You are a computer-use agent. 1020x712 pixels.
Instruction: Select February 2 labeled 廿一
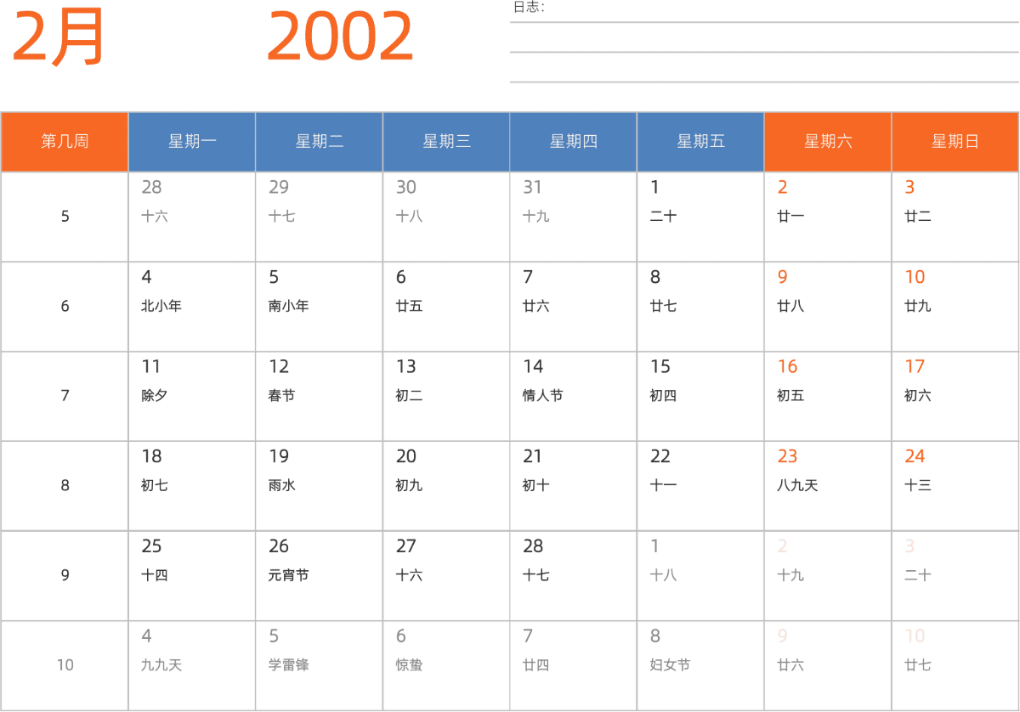point(828,217)
